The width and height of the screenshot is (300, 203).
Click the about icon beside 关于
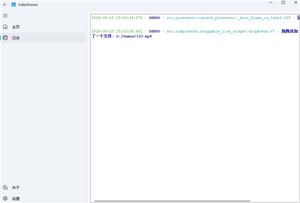tap(5, 187)
